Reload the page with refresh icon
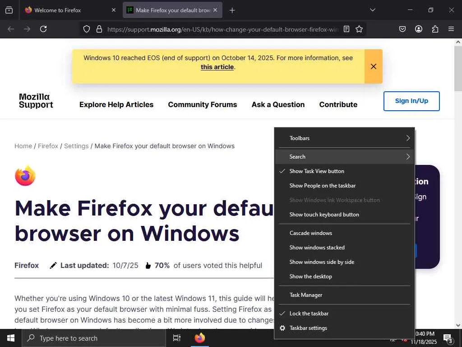 point(43,29)
